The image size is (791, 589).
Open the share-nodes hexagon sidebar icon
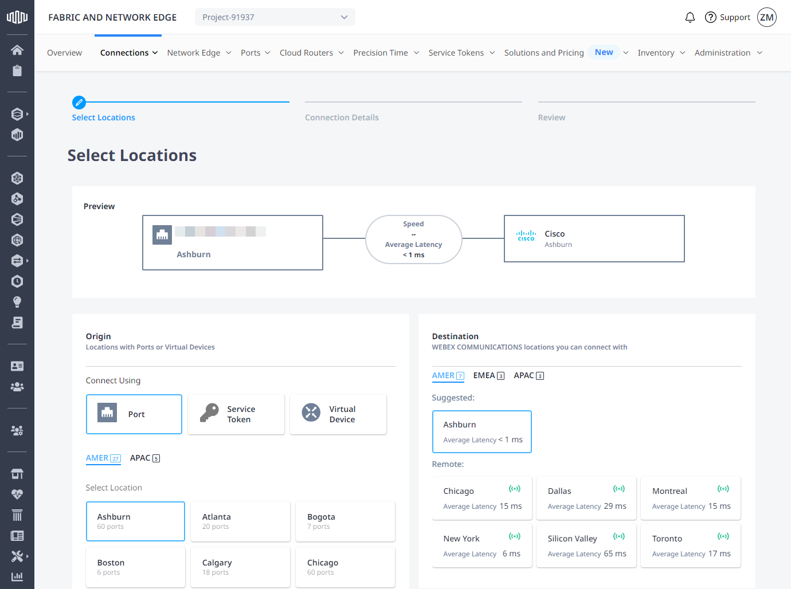(17, 199)
